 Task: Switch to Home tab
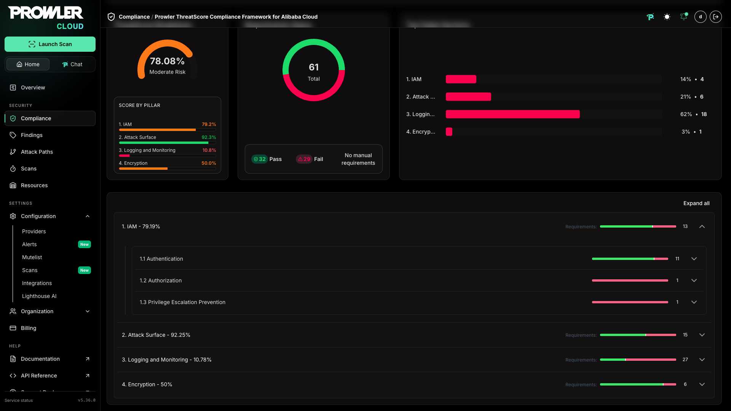point(28,64)
